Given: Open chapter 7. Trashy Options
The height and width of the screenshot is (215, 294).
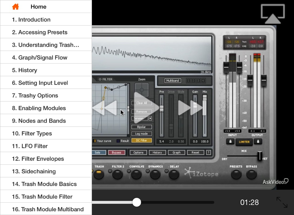Looking at the screenshot, I should [46, 95].
